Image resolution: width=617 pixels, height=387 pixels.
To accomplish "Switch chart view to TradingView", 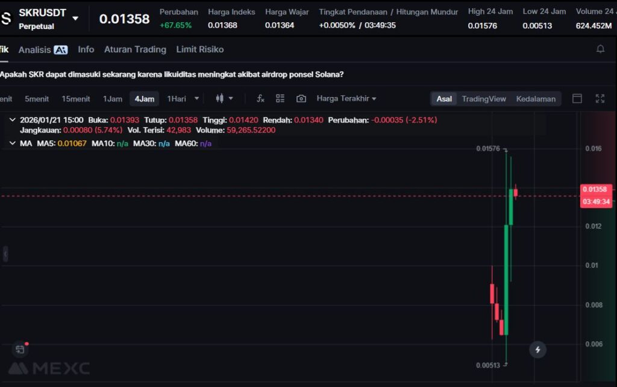I will [484, 99].
